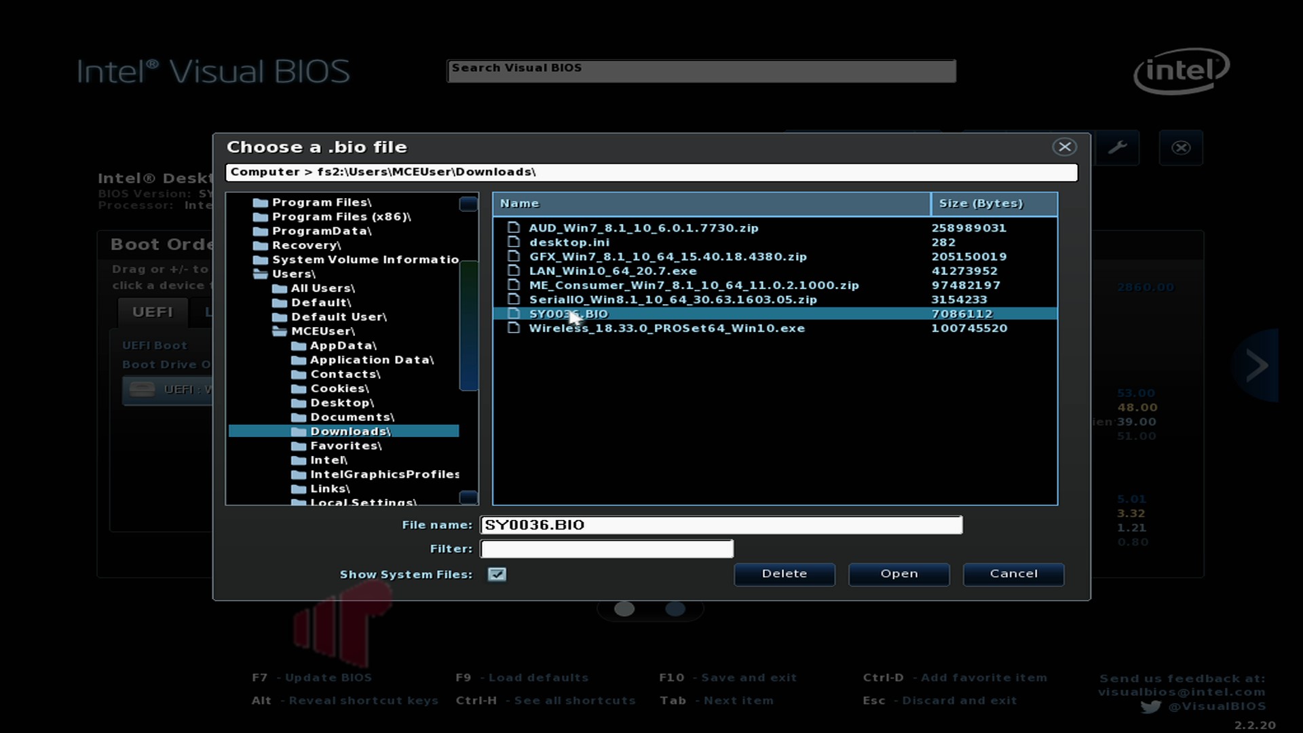
Task: Click the file icon of Wireless_18.33.0_PROSet64_Win10.exe
Action: (514, 327)
